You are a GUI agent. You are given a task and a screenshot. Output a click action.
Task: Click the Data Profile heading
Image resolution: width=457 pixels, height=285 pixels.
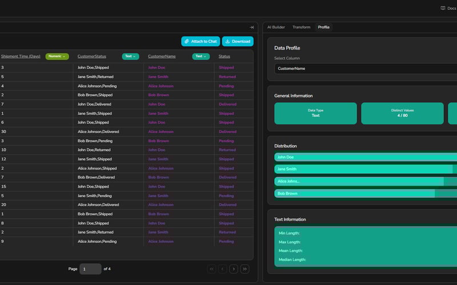tap(287, 48)
